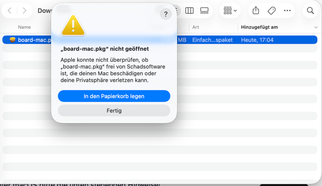Image resolution: width=322 pixels, height=186 pixels.
Task: Click the yellow warning triangle icon
Action: tap(73, 25)
